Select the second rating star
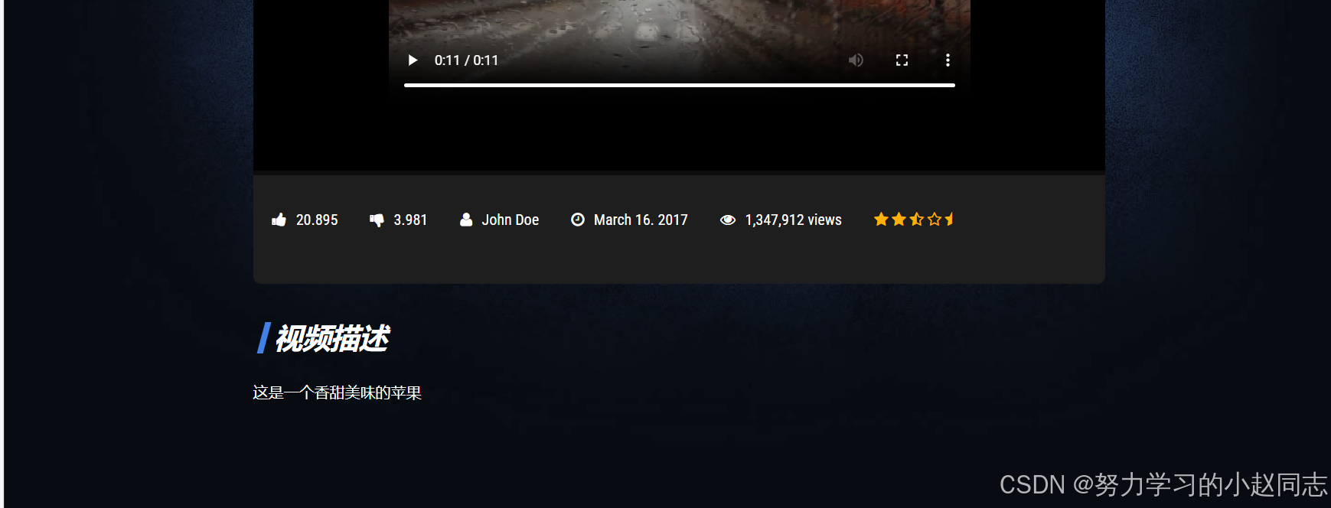 click(x=899, y=220)
